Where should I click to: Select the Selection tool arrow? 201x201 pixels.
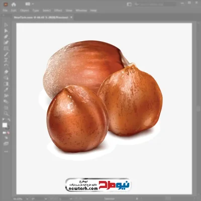pyautogui.click(x=6, y=25)
